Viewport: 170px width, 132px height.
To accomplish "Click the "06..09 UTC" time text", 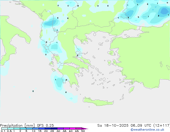I will pos(141,126).
